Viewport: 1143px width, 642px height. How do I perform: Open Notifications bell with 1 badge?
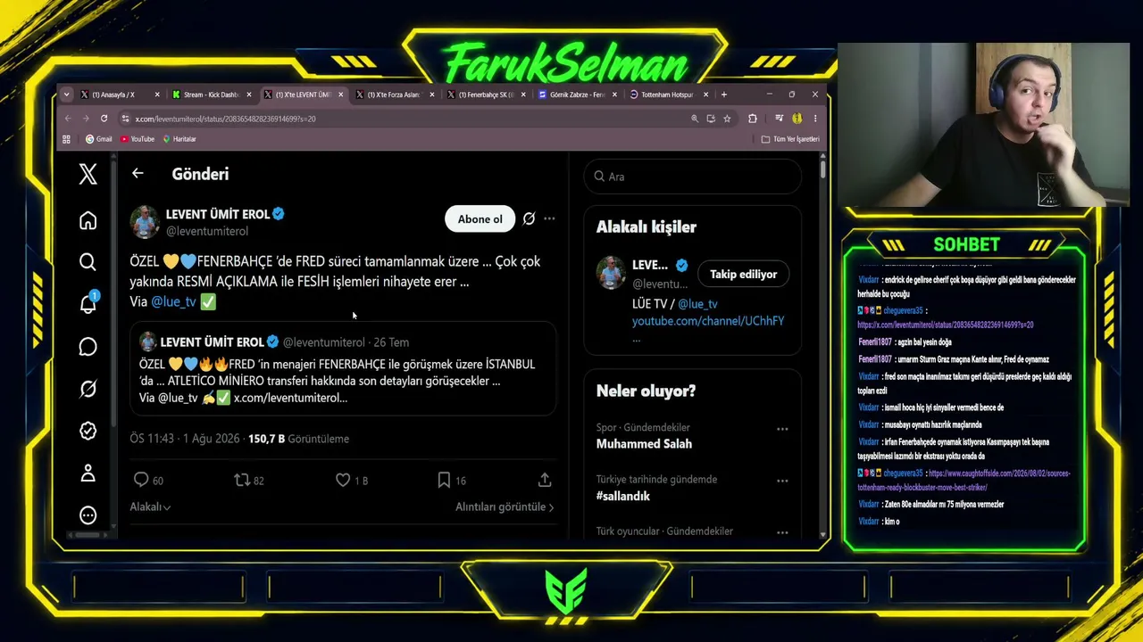(x=88, y=303)
